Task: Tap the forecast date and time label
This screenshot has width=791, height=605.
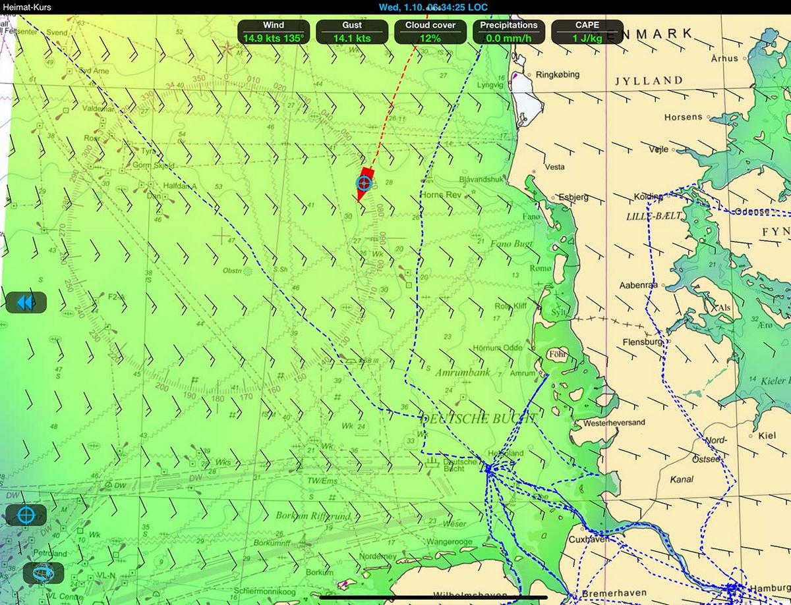Action: (x=433, y=7)
